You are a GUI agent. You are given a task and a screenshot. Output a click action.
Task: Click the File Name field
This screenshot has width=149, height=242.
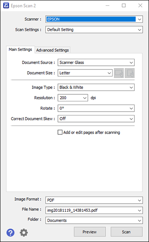(x=94, y=211)
